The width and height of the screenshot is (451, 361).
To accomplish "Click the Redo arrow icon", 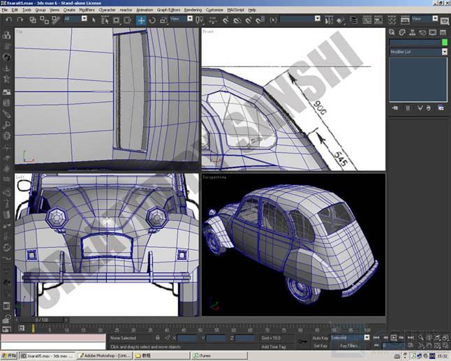I will coord(20,20).
